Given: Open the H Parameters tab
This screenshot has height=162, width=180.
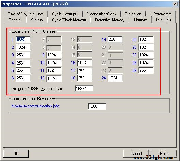Looking at the screenshot, I should coord(161,14).
